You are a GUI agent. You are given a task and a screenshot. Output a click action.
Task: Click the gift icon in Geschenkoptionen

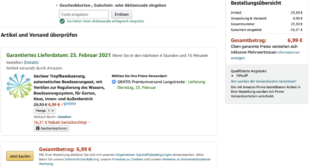click(37, 128)
